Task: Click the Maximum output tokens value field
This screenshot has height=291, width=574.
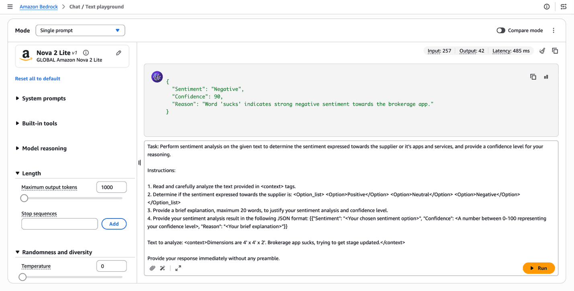Action: coord(112,187)
